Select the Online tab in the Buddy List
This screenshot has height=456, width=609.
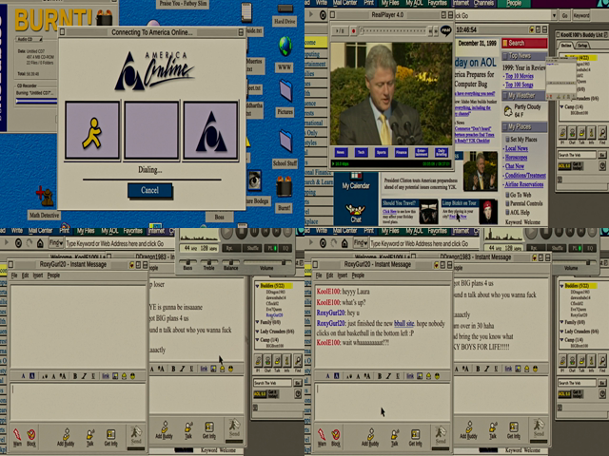tap(566, 46)
